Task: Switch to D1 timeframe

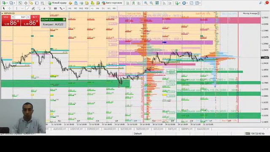Action: (103, 8)
